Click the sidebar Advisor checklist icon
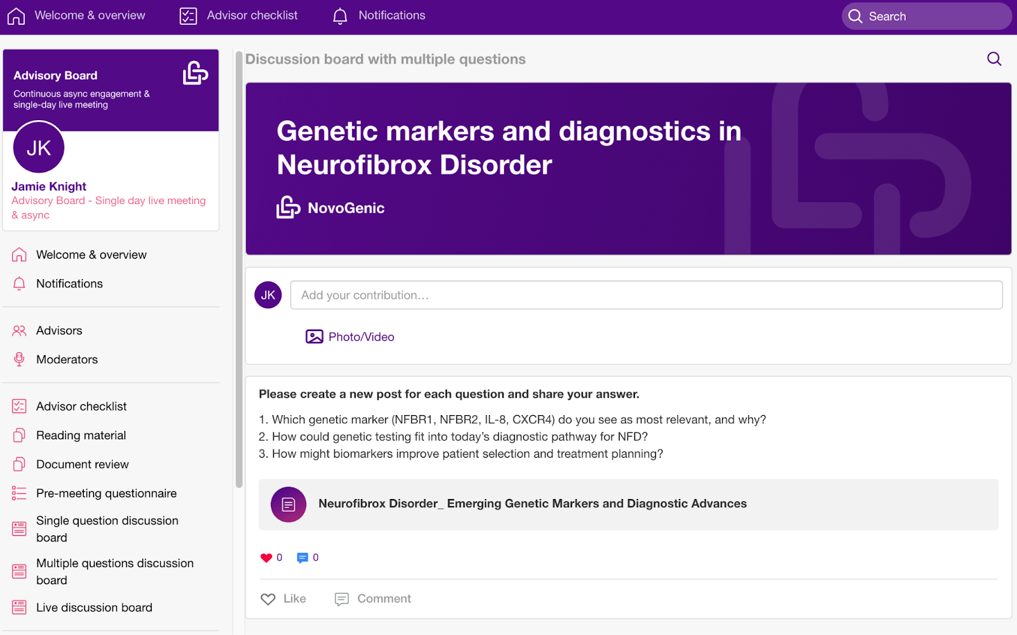The image size is (1017, 635). 19,406
